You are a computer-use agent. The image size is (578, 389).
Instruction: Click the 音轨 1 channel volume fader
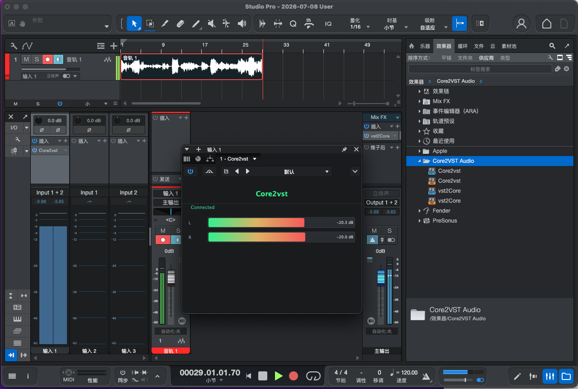click(x=171, y=277)
